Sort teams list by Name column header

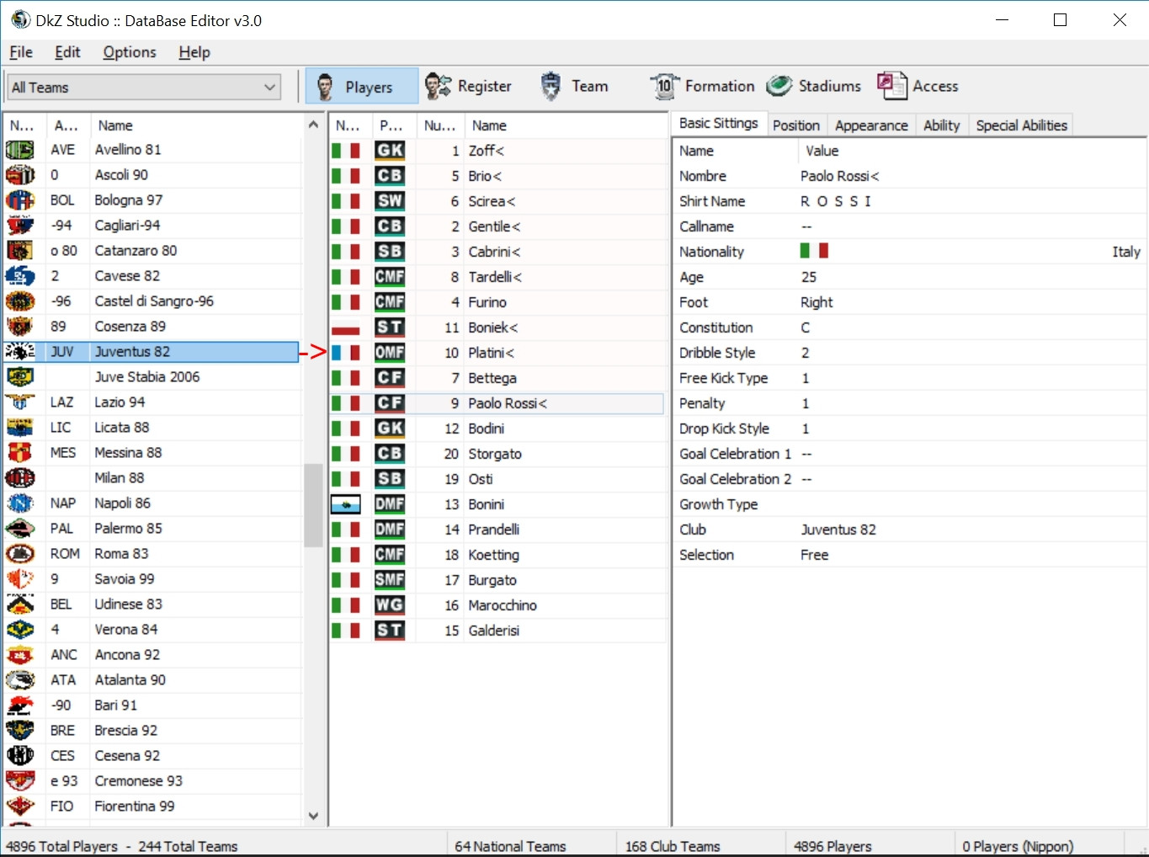coord(195,125)
